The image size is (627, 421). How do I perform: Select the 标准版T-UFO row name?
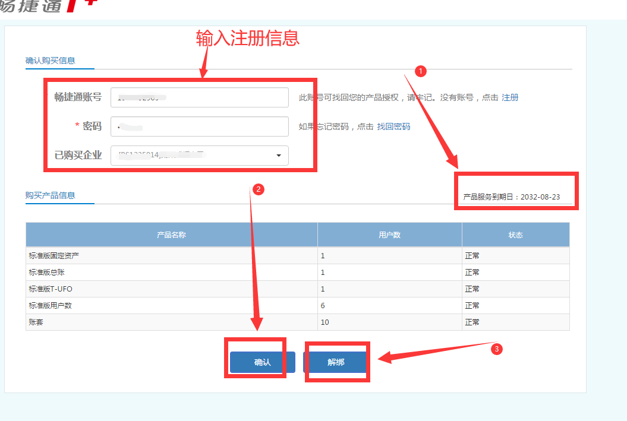point(51,289)
